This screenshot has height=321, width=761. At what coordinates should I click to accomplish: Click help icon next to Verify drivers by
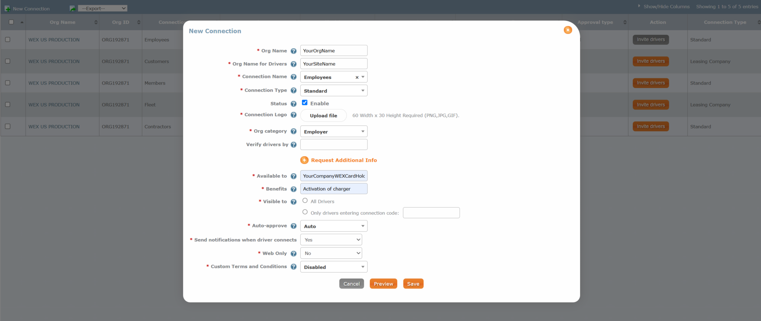[294, 145]
